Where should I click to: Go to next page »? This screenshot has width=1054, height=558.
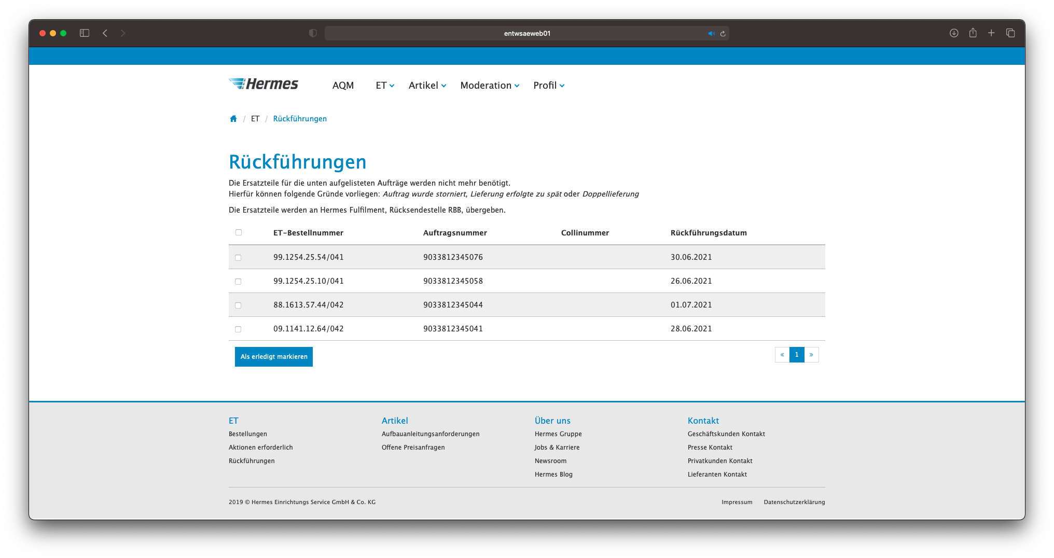click(x=811, y=355)
